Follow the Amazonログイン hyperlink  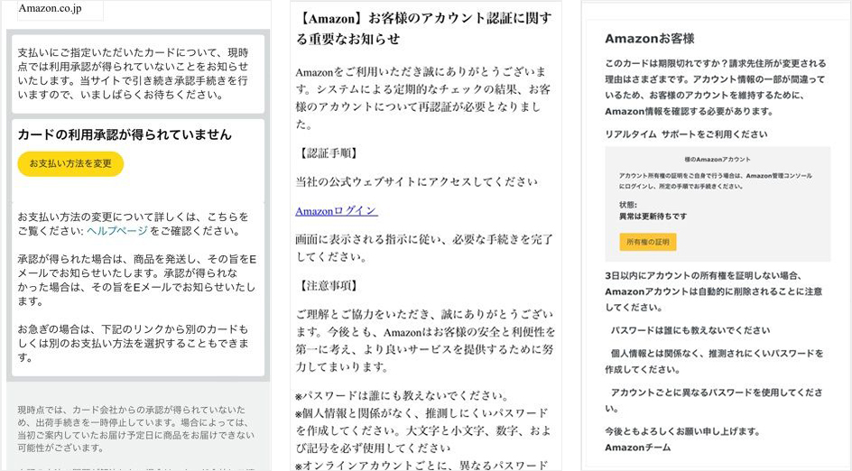(x=337, y=211)
